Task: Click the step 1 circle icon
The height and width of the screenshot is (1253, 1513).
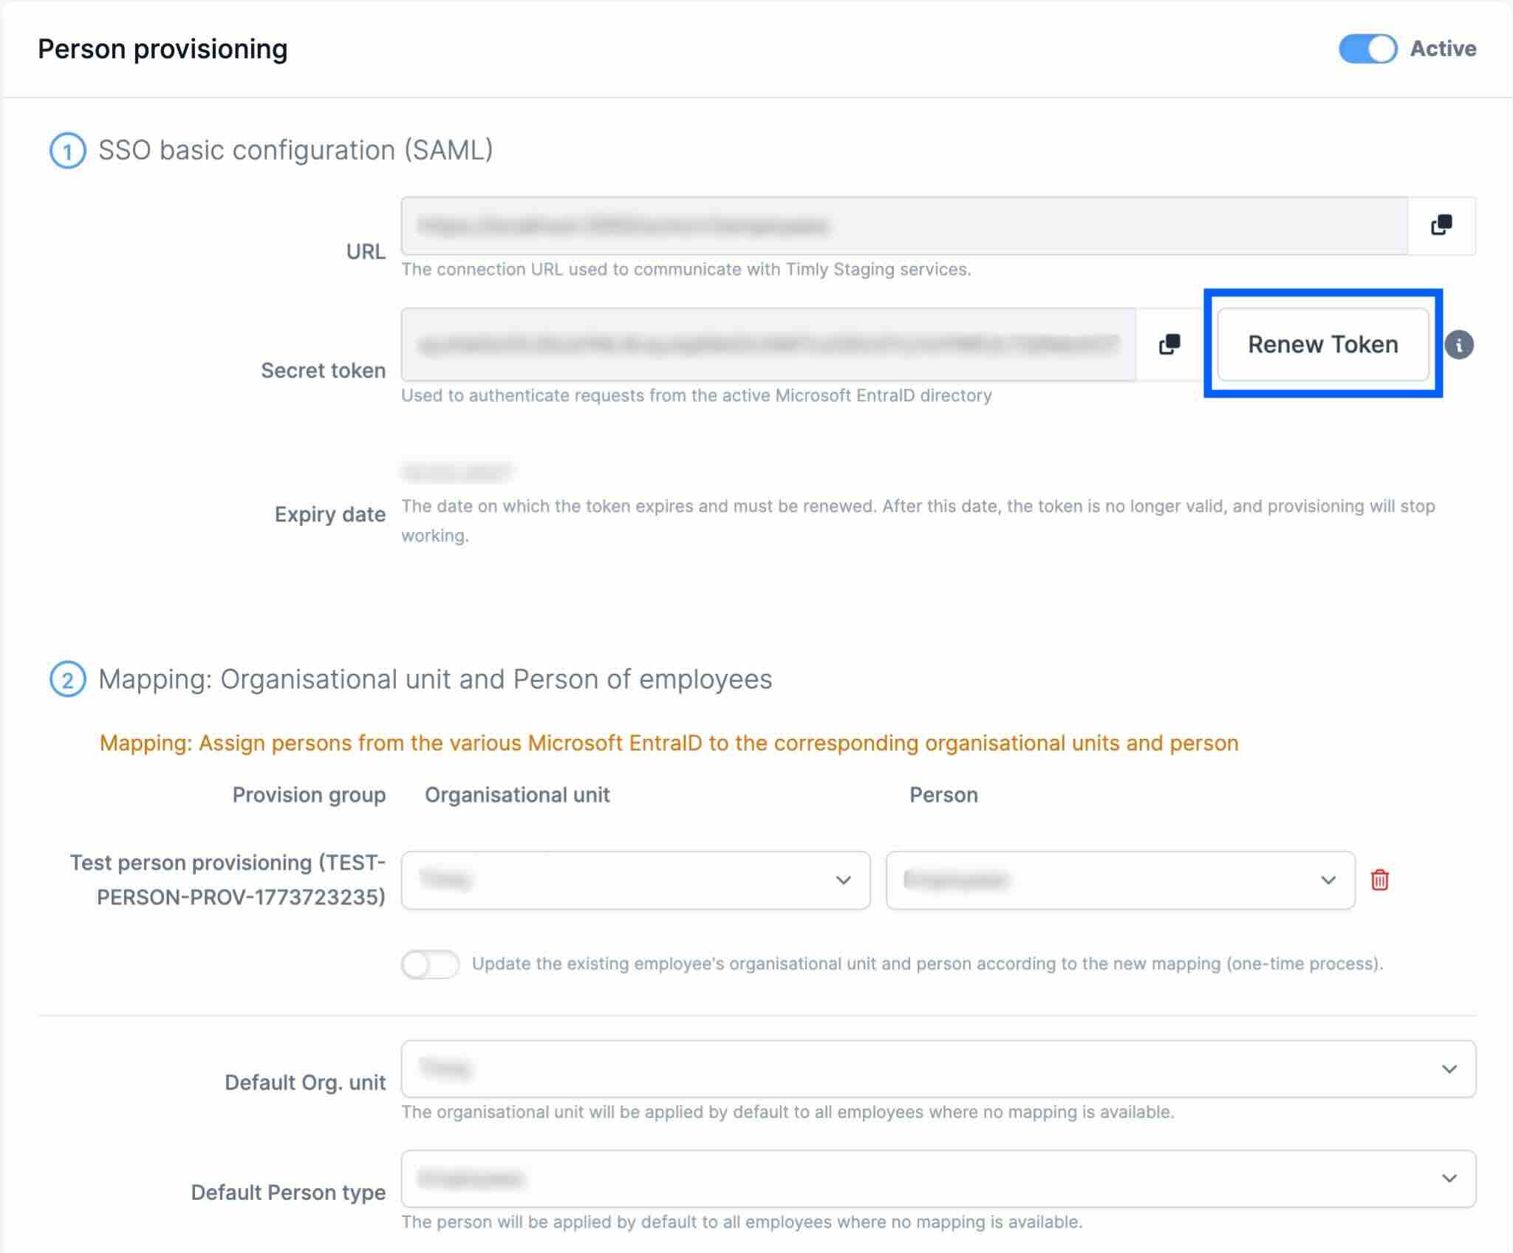Action: 67,151
